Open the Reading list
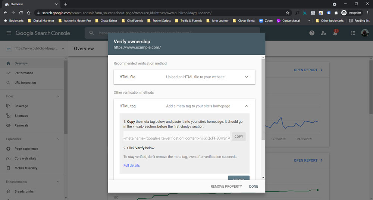The image size is (373, 200). [359, 21]
